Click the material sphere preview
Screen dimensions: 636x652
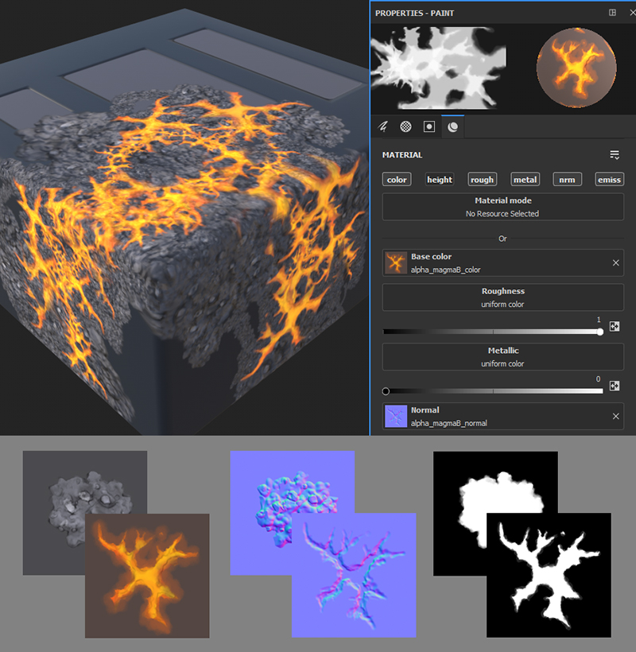pyautogui.click(x=576, y=68)
